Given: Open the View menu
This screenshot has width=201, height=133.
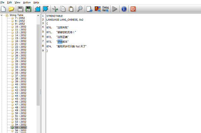Looking at the screenshot, I should click(17, 2).
